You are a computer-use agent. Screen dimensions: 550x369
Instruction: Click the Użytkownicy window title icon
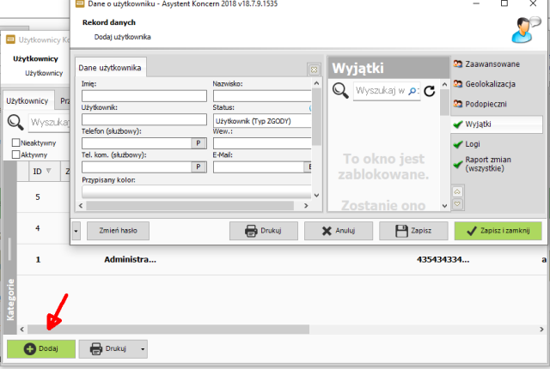[10, 39]
